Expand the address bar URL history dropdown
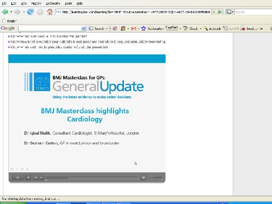Viewport: 272px width, 204px height. [214, 12]
